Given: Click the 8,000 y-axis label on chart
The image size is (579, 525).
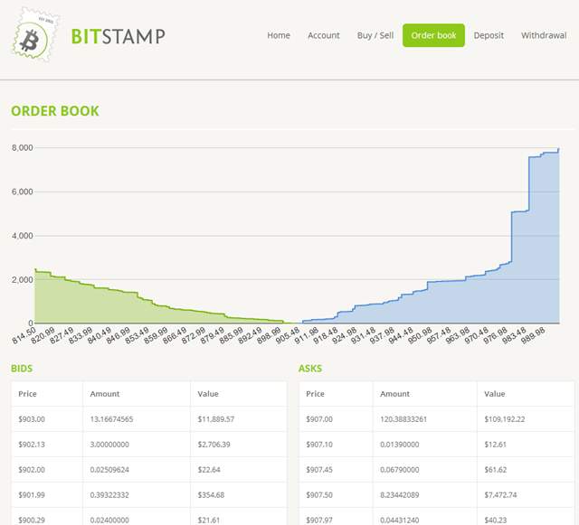Looking at the screenshot, I should tap(22, 147).
